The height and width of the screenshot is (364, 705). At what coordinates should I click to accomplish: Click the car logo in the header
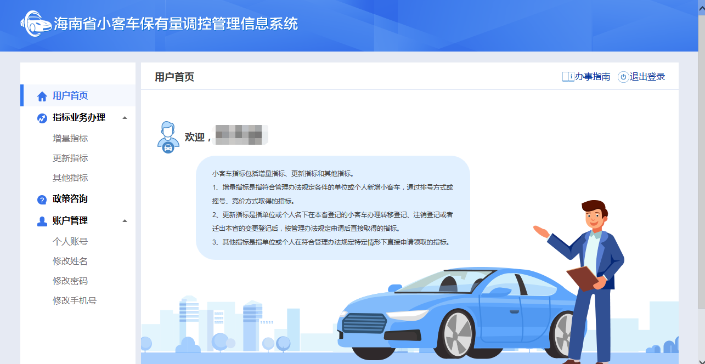[36, 24]
